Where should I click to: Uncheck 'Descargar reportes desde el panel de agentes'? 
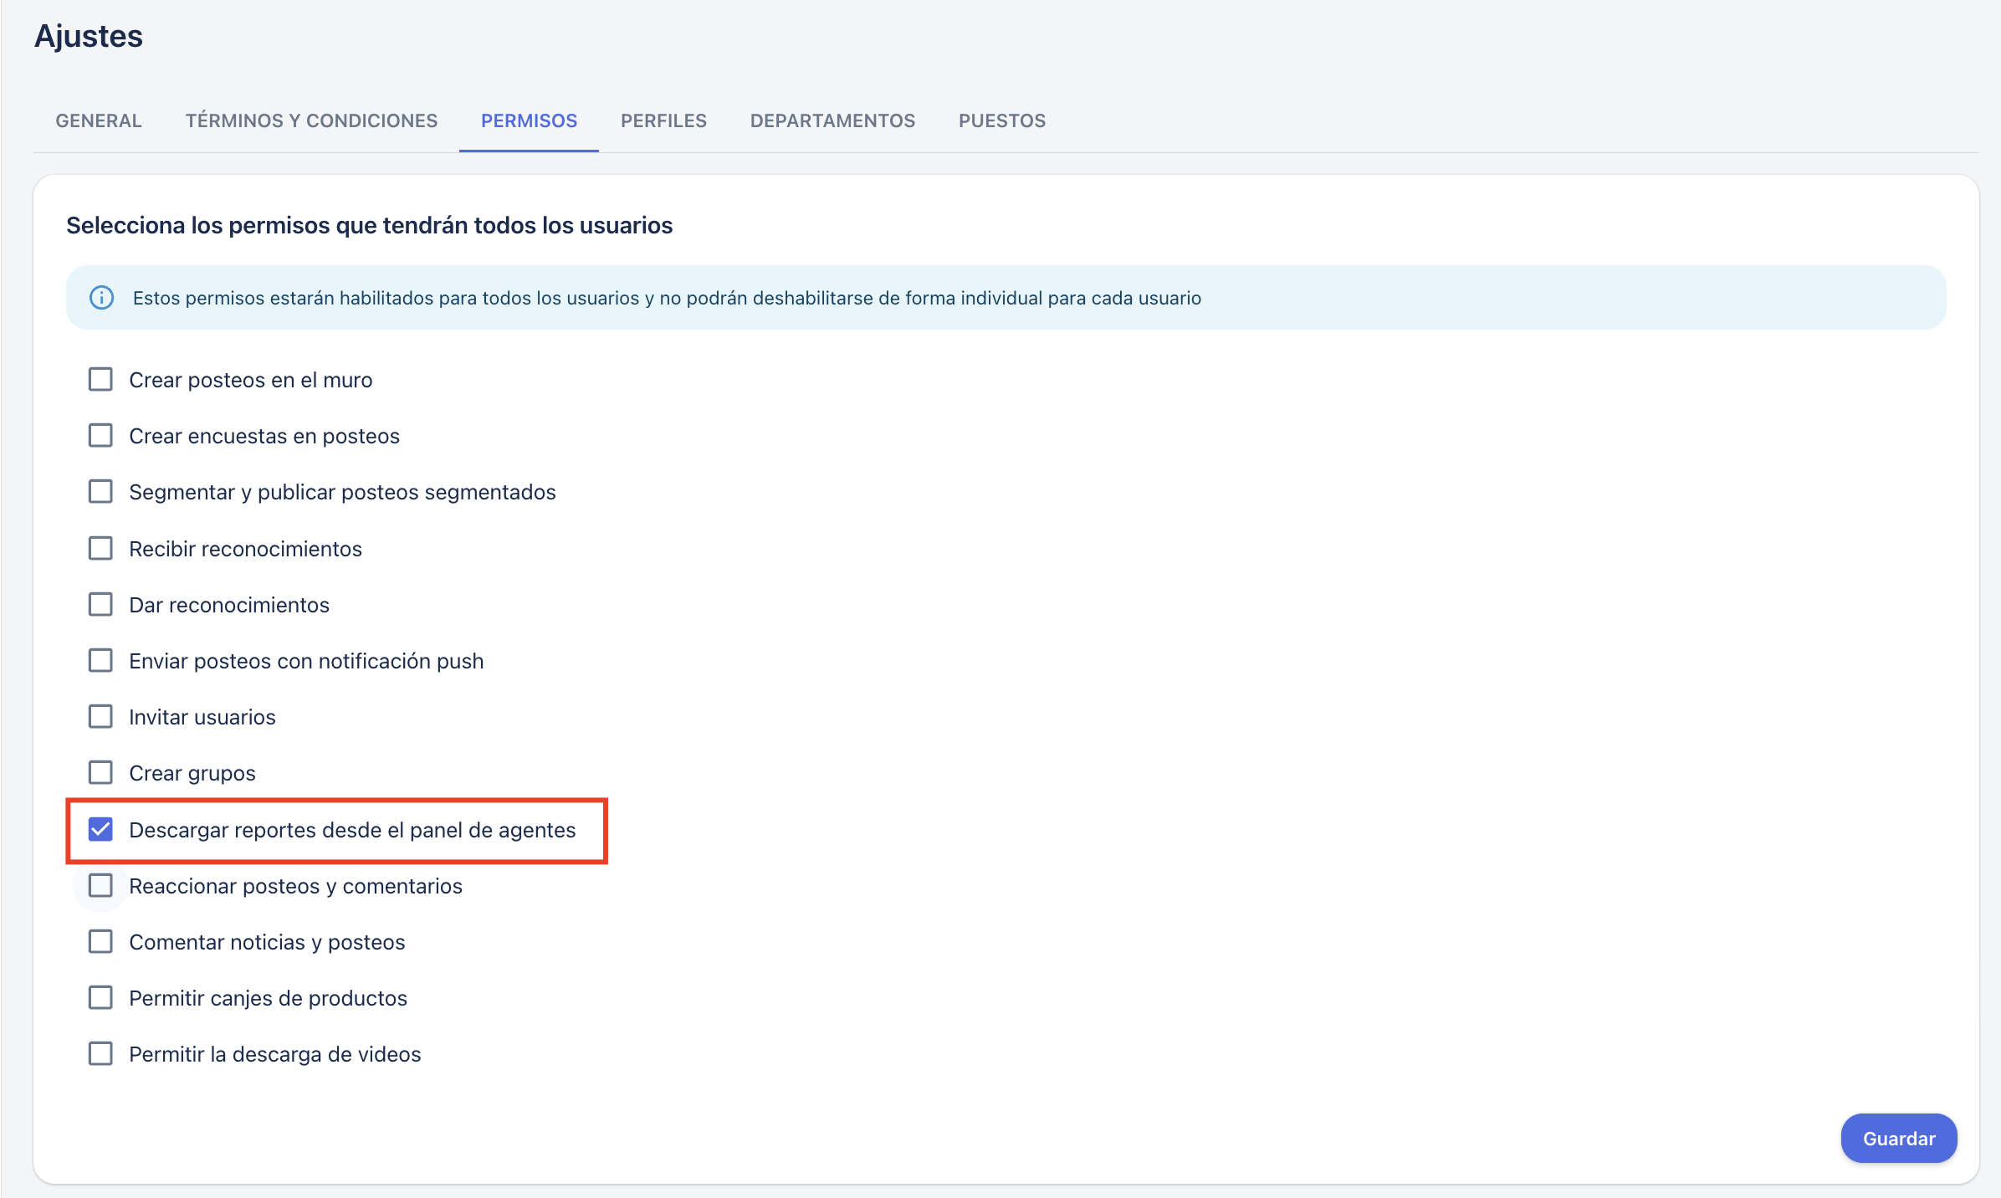click(x=100, y=830)
